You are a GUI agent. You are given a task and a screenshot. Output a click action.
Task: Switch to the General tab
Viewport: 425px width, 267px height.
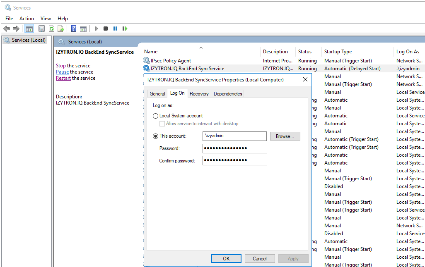click(157, 93)
